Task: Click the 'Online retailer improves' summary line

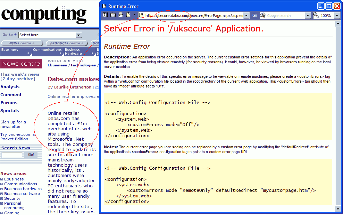Action: pyautogui.click(x=73, y=96)
